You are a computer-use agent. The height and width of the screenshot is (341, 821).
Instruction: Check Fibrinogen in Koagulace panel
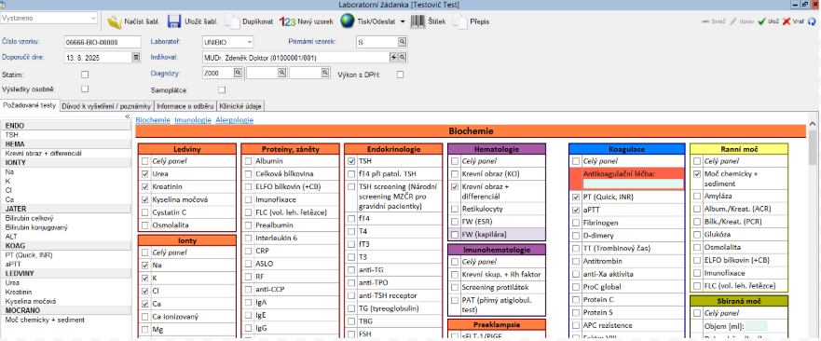coord(576,224)
